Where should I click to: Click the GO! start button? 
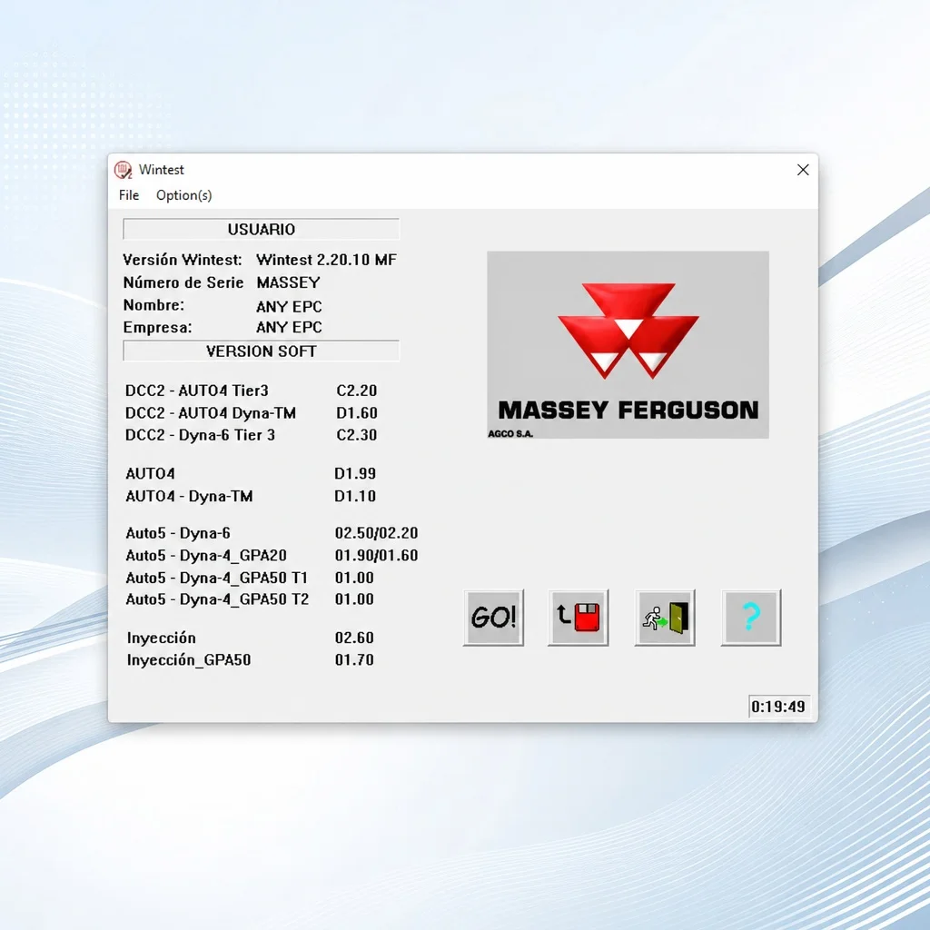(493, 617)
